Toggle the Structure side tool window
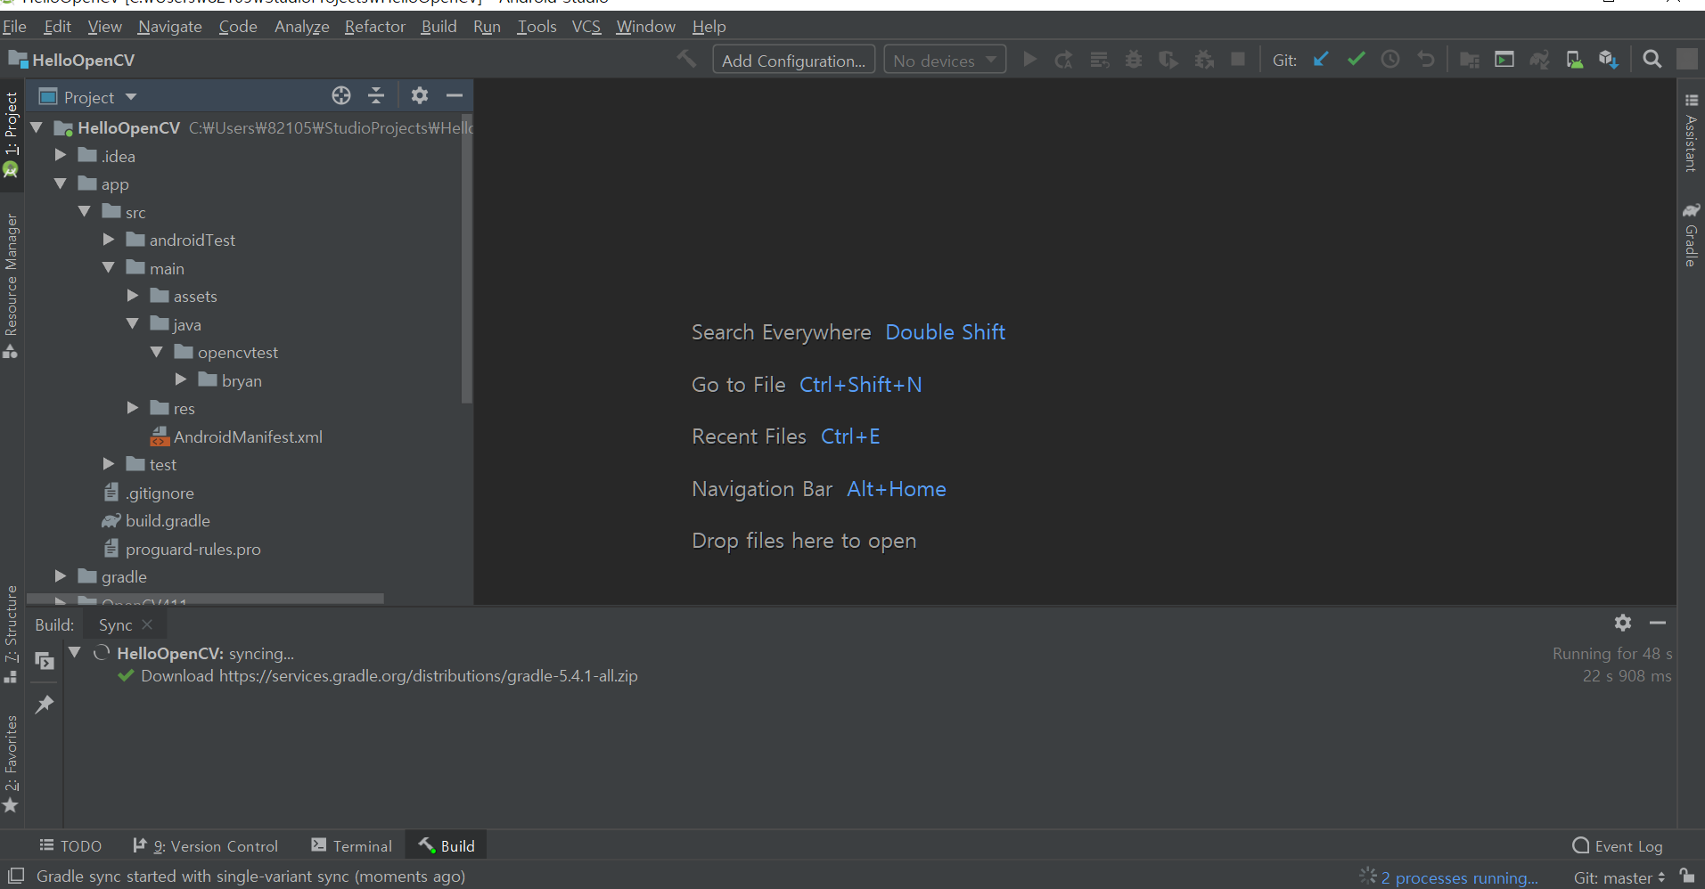The image size is (1705, 889). (x=11, y=634)
